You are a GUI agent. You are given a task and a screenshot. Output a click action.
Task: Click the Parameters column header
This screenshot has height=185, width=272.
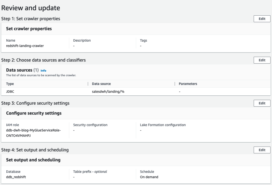tap(188, 84)
